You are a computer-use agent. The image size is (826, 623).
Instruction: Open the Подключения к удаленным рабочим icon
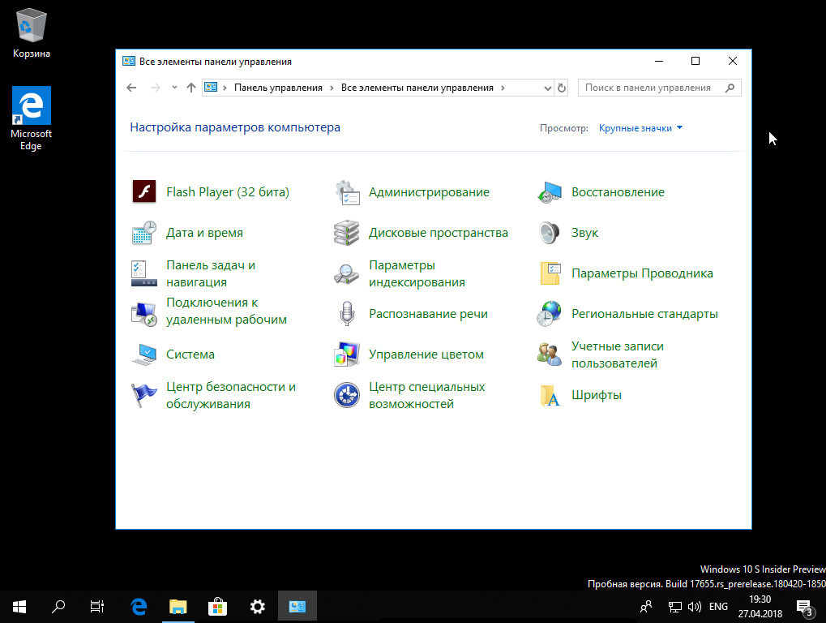[143, 314]
